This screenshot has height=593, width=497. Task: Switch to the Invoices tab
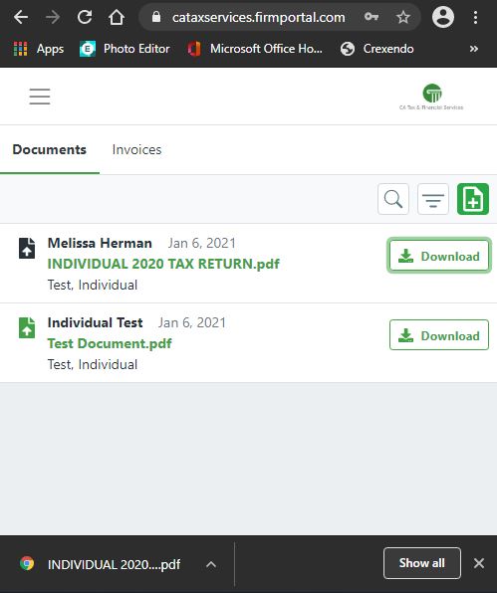[x=136, y=150]
